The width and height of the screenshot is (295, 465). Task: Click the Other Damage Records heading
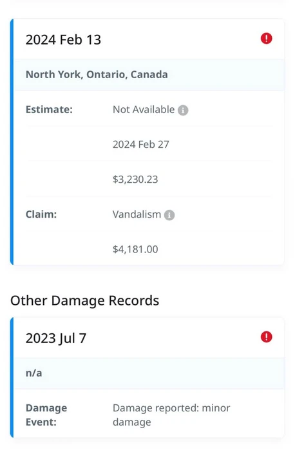coord(84,300)
